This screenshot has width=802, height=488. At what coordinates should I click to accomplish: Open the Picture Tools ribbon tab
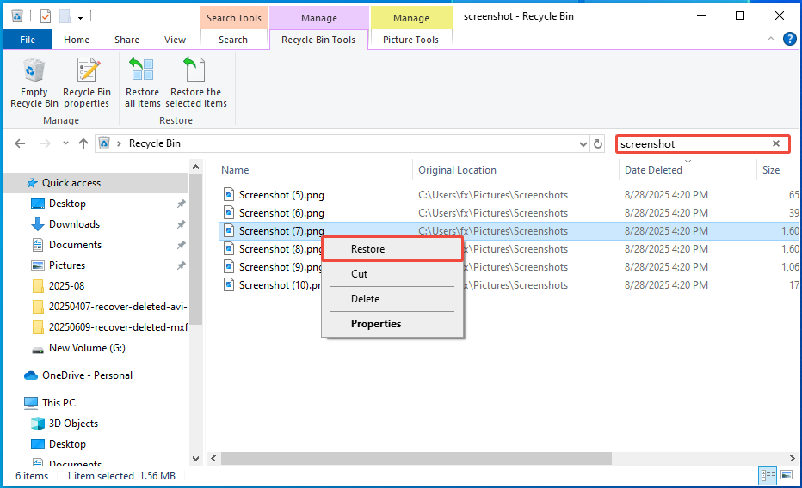[x=410, y=40]
